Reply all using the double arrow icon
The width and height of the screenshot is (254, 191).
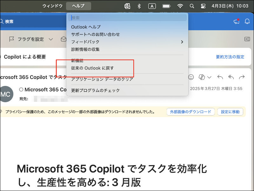click(x=231, y=77)
